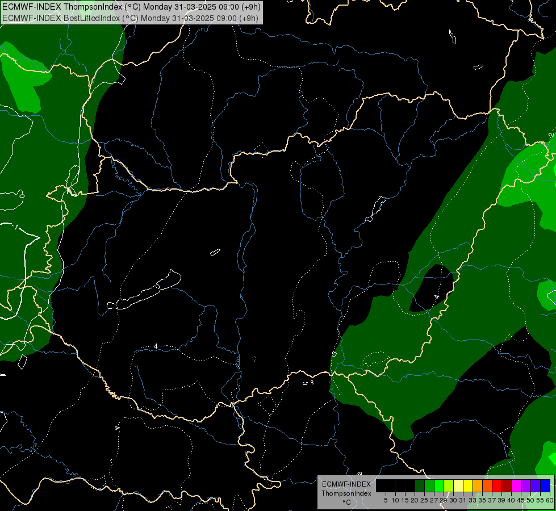Viewport: 556px width, 511px height.
Task: Click the legend scale value 29
Action: [443, 500]
